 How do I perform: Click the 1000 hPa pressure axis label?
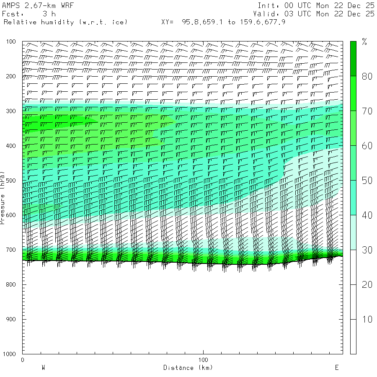pos(9,354)
